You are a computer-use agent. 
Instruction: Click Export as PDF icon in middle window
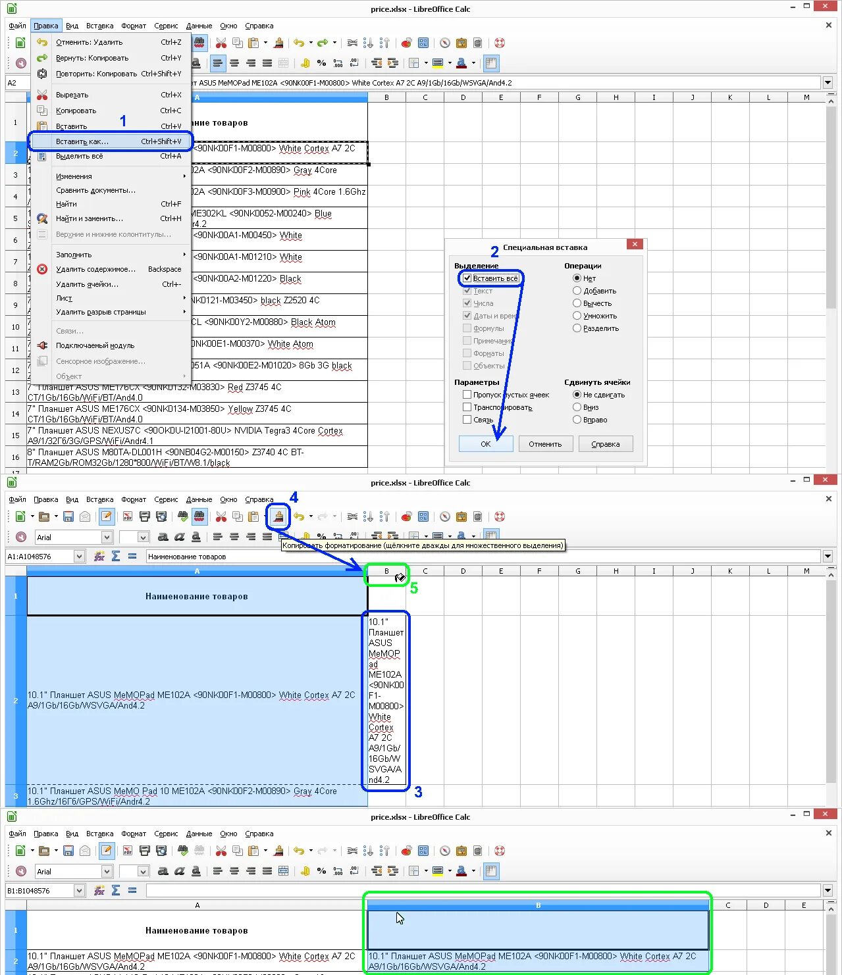(128, 517)
